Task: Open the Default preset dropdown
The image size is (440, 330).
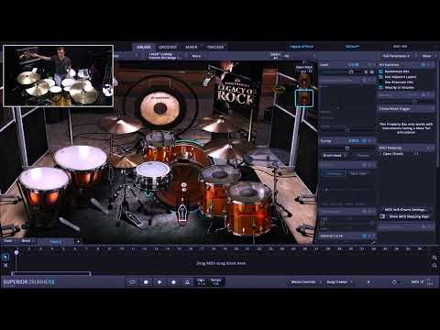Action: click(x=352, y=47)
